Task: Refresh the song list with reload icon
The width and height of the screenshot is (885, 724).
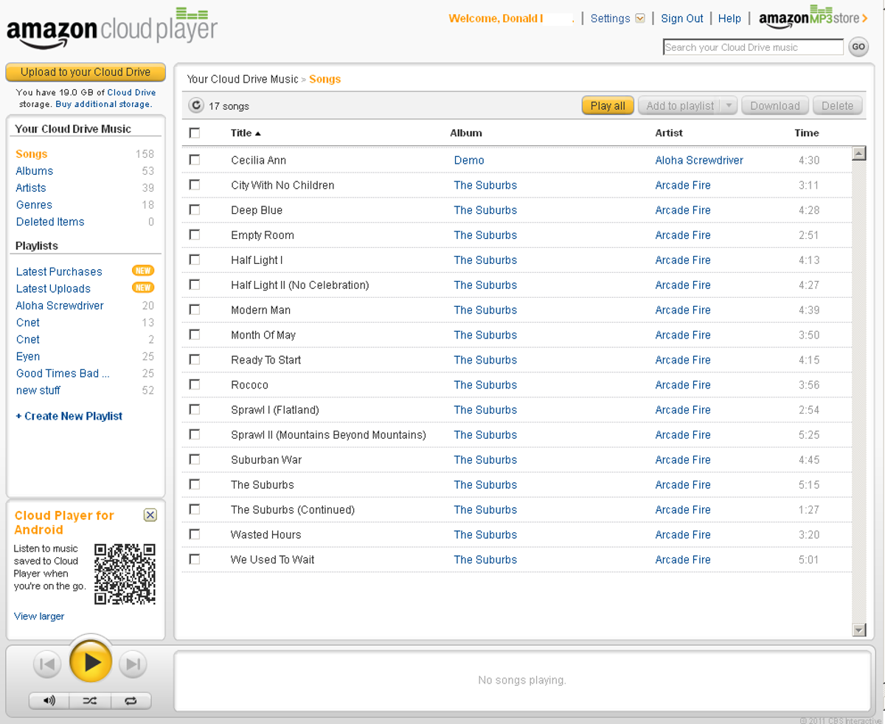Action: click(x=196, y=105)
